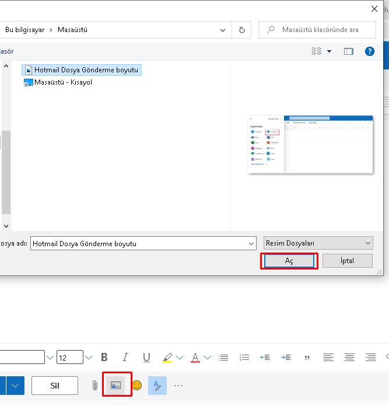Expand the breadcrumb arrow after Bu bilgisayar
Screen dimensions: 389x406
click(x=51, y=30)
